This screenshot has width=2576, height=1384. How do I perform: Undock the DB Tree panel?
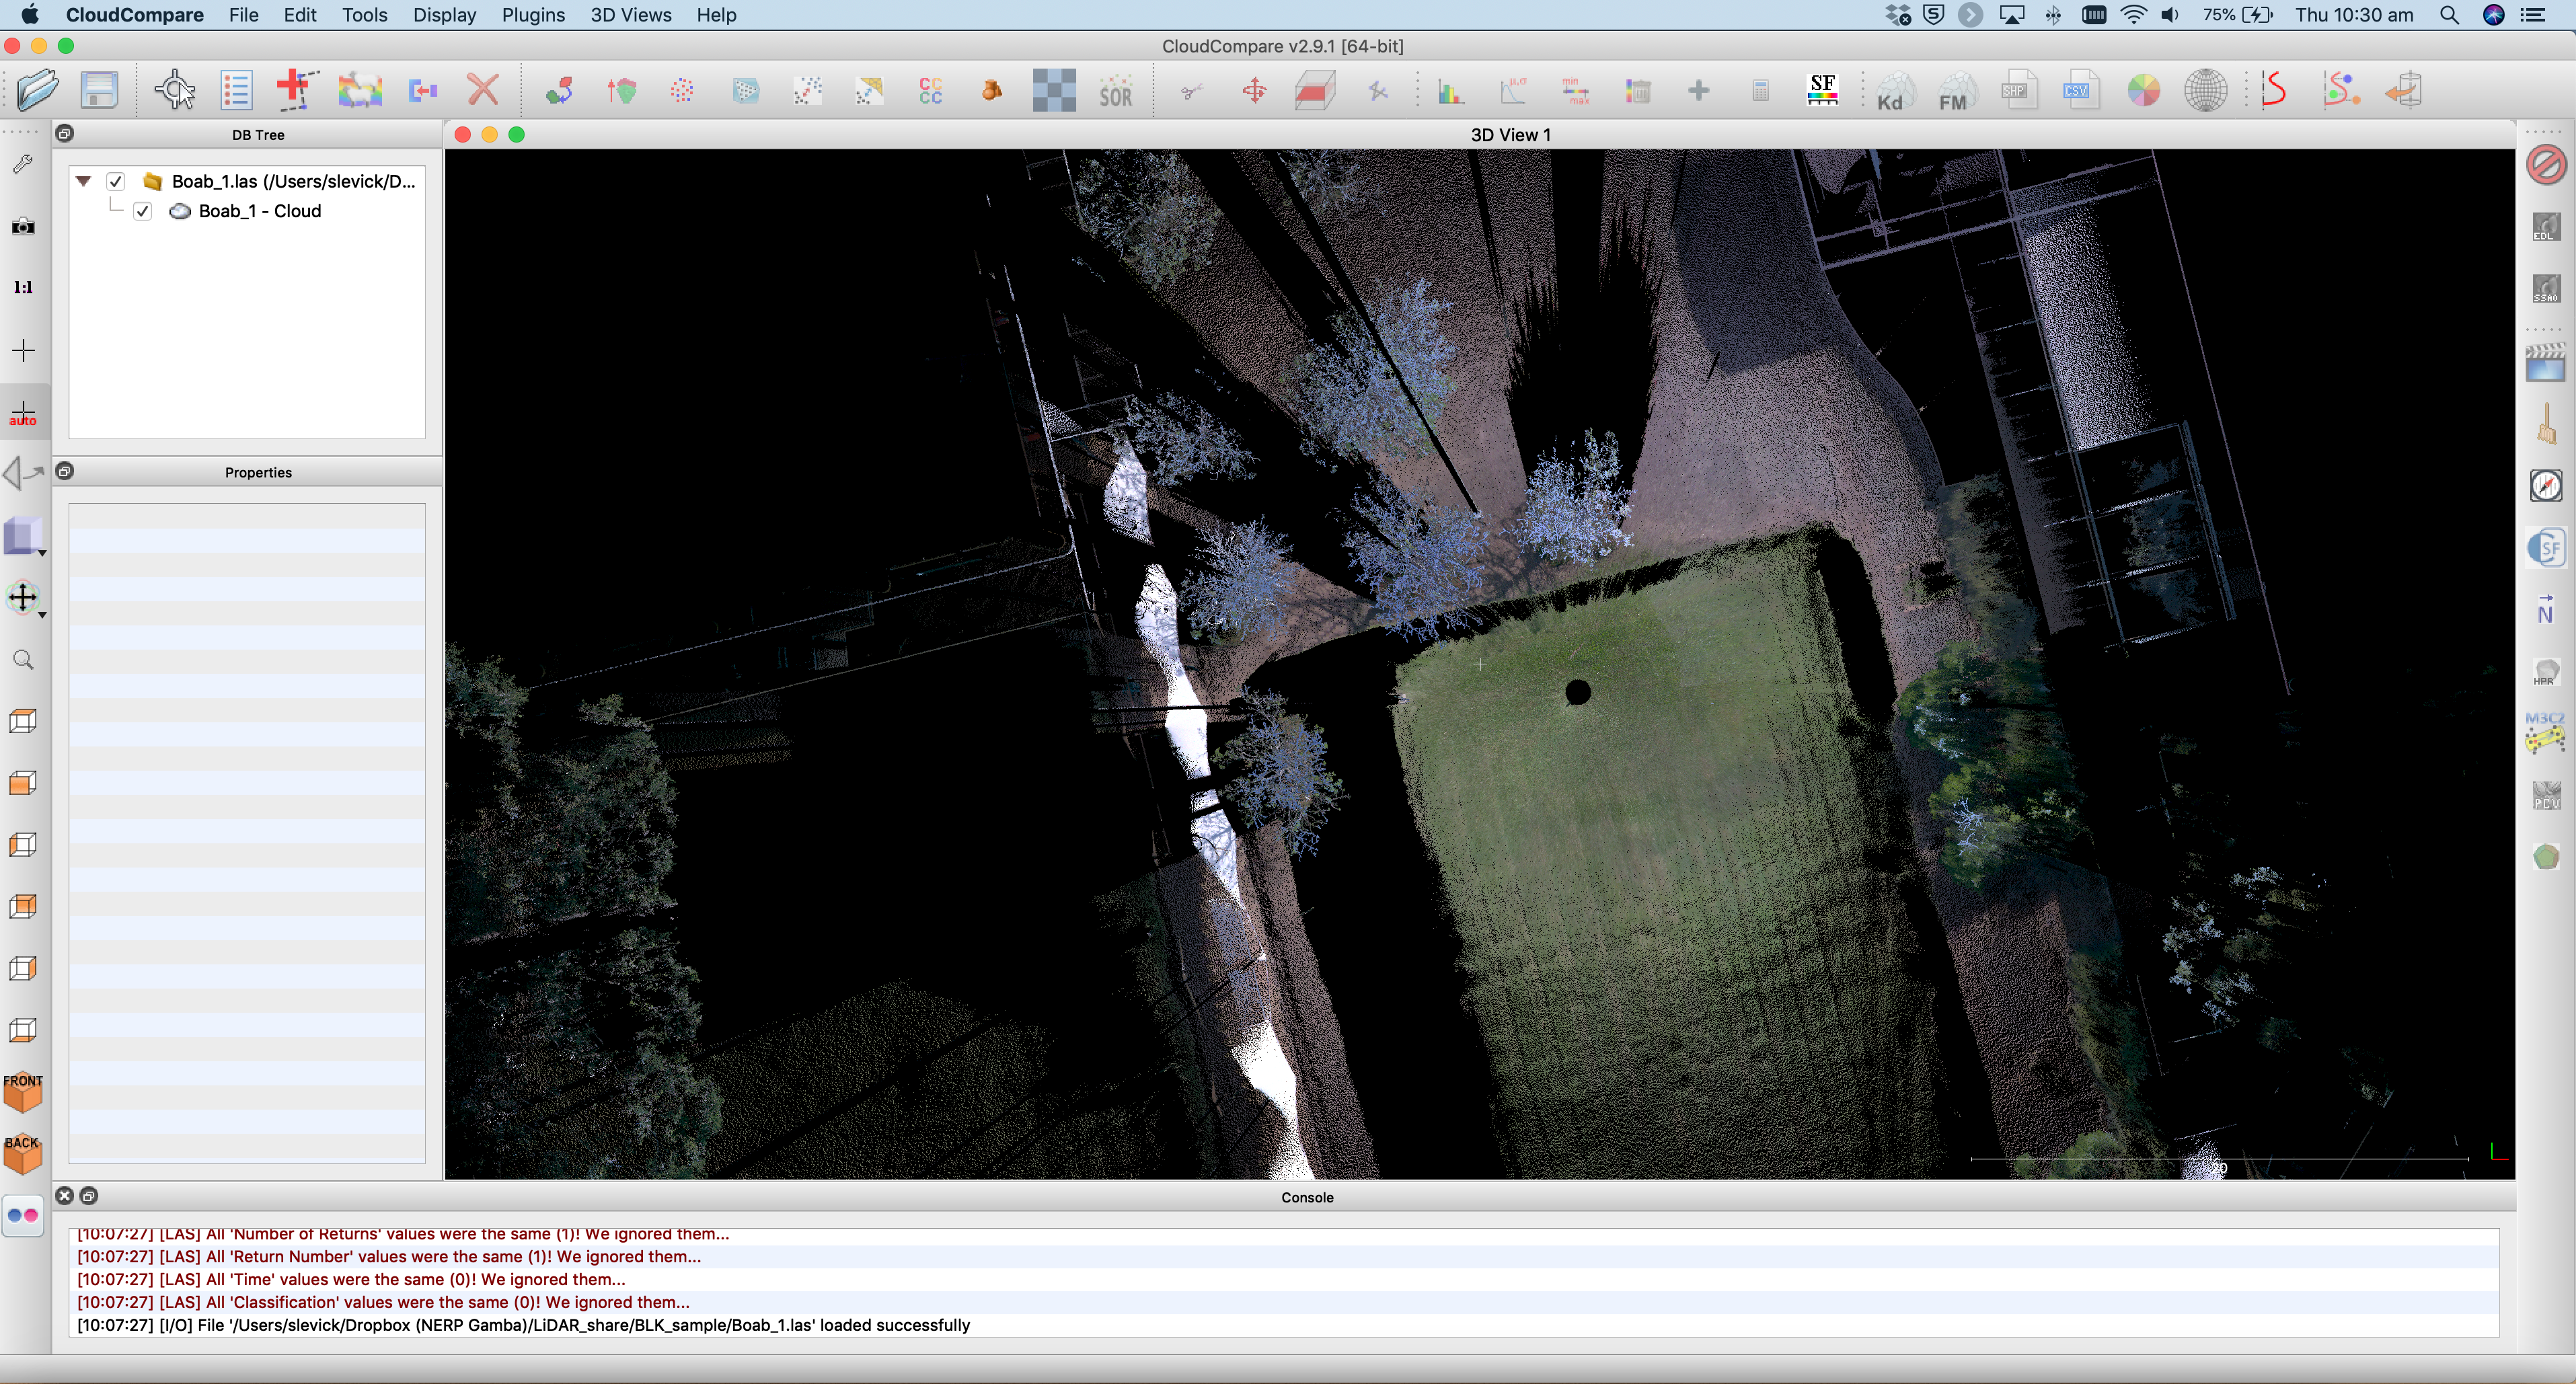point(65,133)
